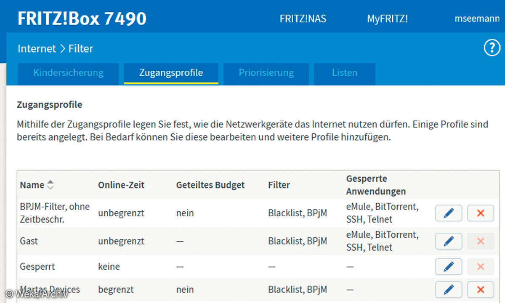
Task: Click 'unbegrenzt' in the BPJM-Filter row
Action: tap(121, 213)
